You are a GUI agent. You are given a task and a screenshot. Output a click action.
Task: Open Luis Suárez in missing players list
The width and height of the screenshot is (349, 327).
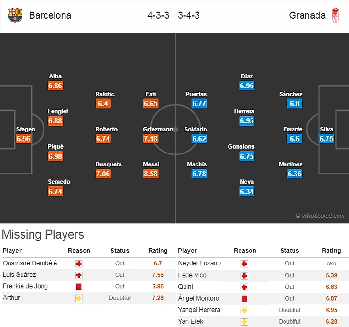point(19,275)
